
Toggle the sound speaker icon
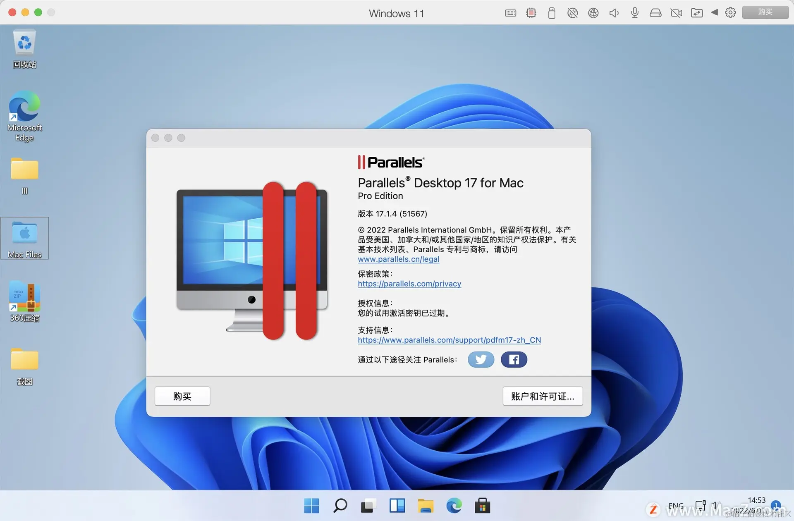click(x=614, y=13)
